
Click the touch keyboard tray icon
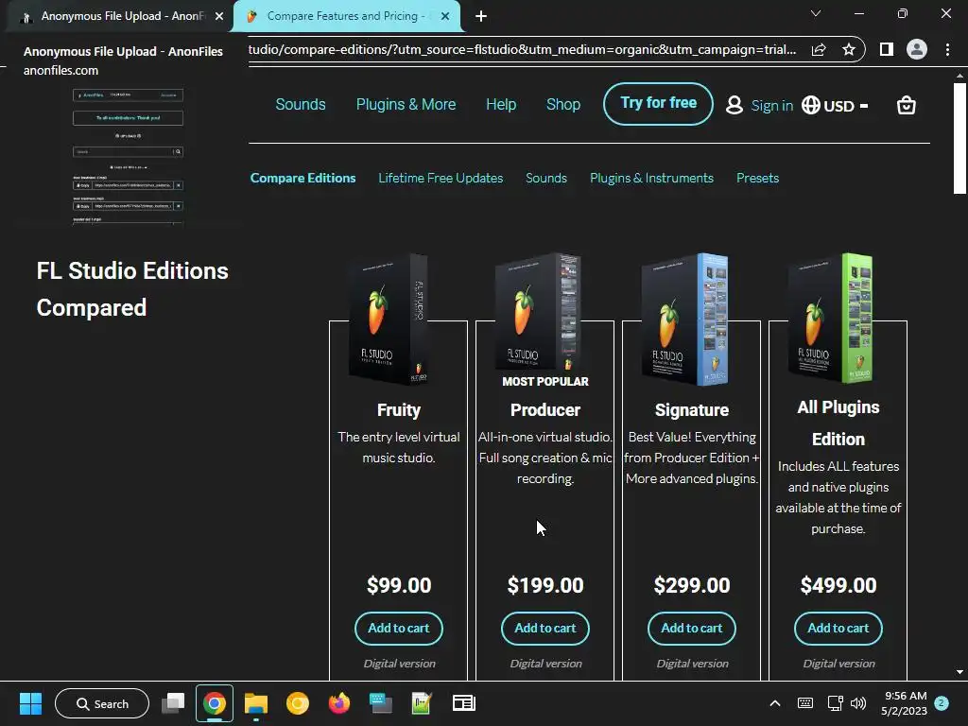click(x=805, y=703)
